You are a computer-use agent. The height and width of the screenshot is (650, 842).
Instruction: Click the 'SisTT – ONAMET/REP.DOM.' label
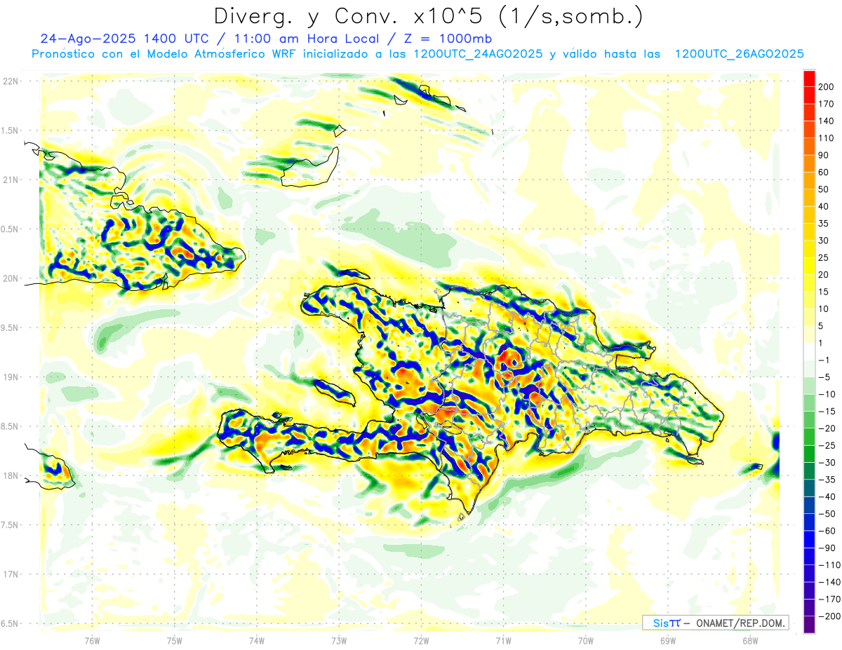[x=715, y=623]
